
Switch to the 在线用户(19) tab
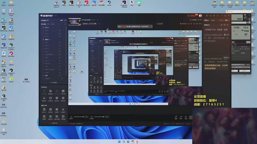click(210, 30)
